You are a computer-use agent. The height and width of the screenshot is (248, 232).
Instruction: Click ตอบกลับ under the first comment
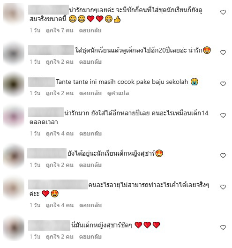[90, 30]
